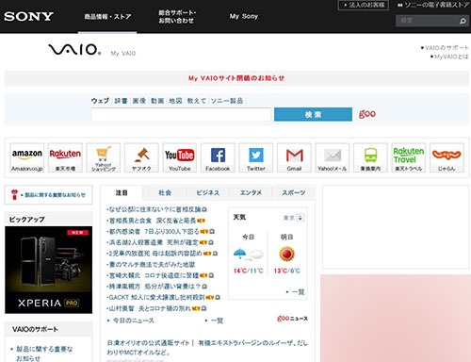Switch to the ビジネス news tab
The height and width of the screenshot is (362, 471).
tap(207, 192)
